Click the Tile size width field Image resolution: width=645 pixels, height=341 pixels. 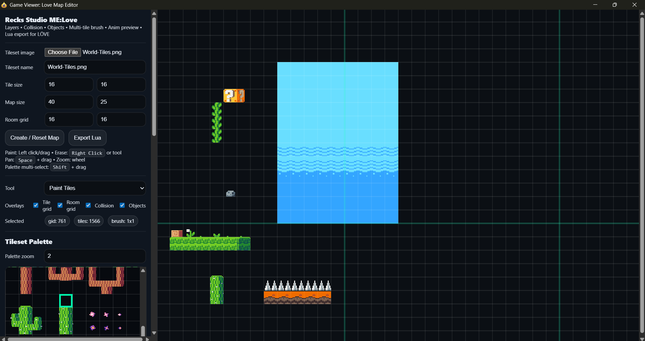click(69, 85)
